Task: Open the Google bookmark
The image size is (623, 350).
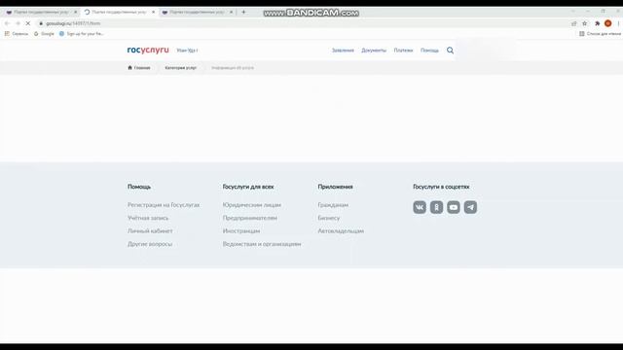Action: point(44,34)
